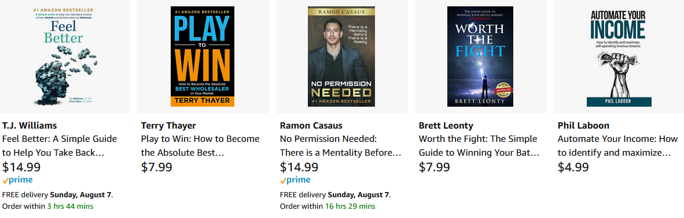
Task: Open the No Permission Needed book cover
Action: click(341, 57)
